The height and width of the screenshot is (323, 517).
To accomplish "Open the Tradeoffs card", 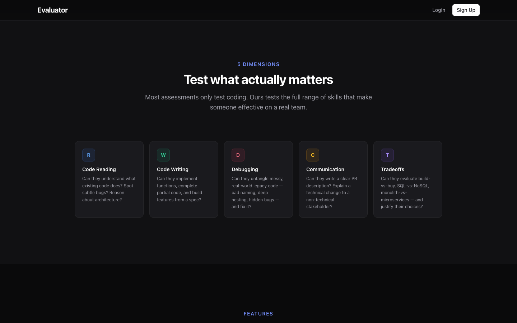I will (408, 179).
